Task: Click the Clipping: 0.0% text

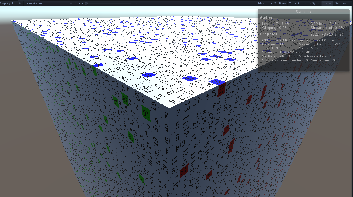Action: (x=275, y=28)
